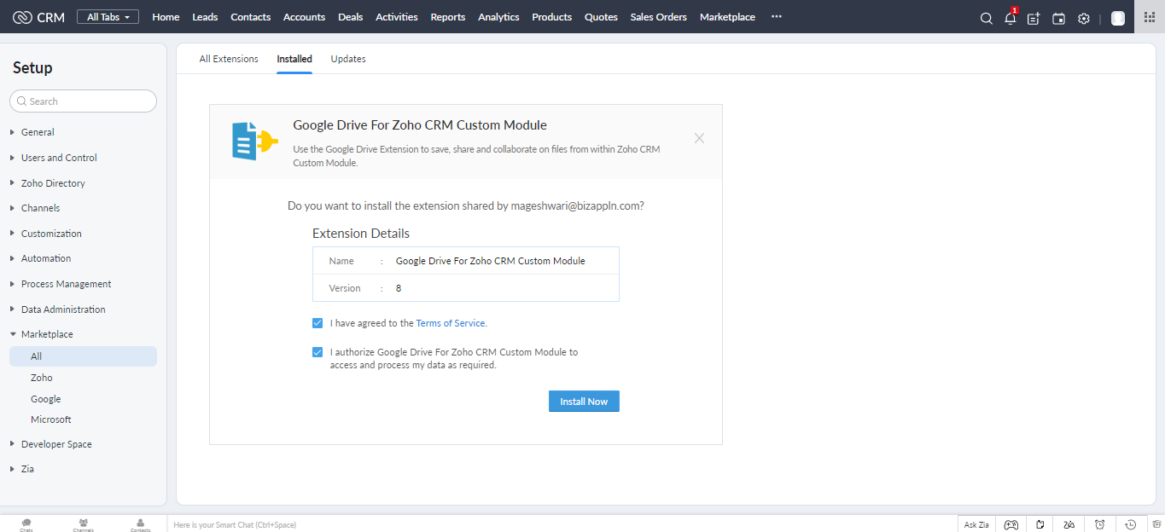This screenshot has width=1165, height=532.
Task: Open the apps grid launcher icon
Action: pos(1150,17)
